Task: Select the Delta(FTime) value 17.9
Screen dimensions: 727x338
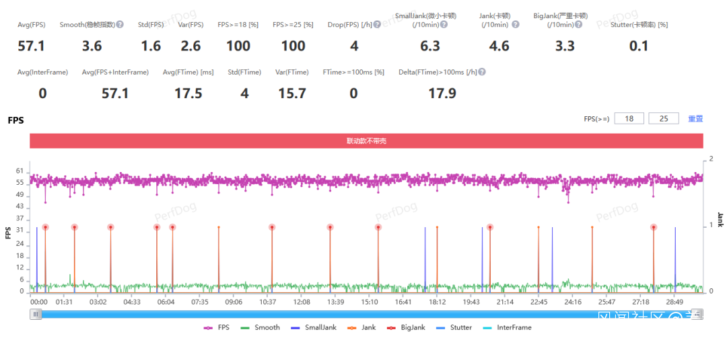Action: tap(442, 94)
